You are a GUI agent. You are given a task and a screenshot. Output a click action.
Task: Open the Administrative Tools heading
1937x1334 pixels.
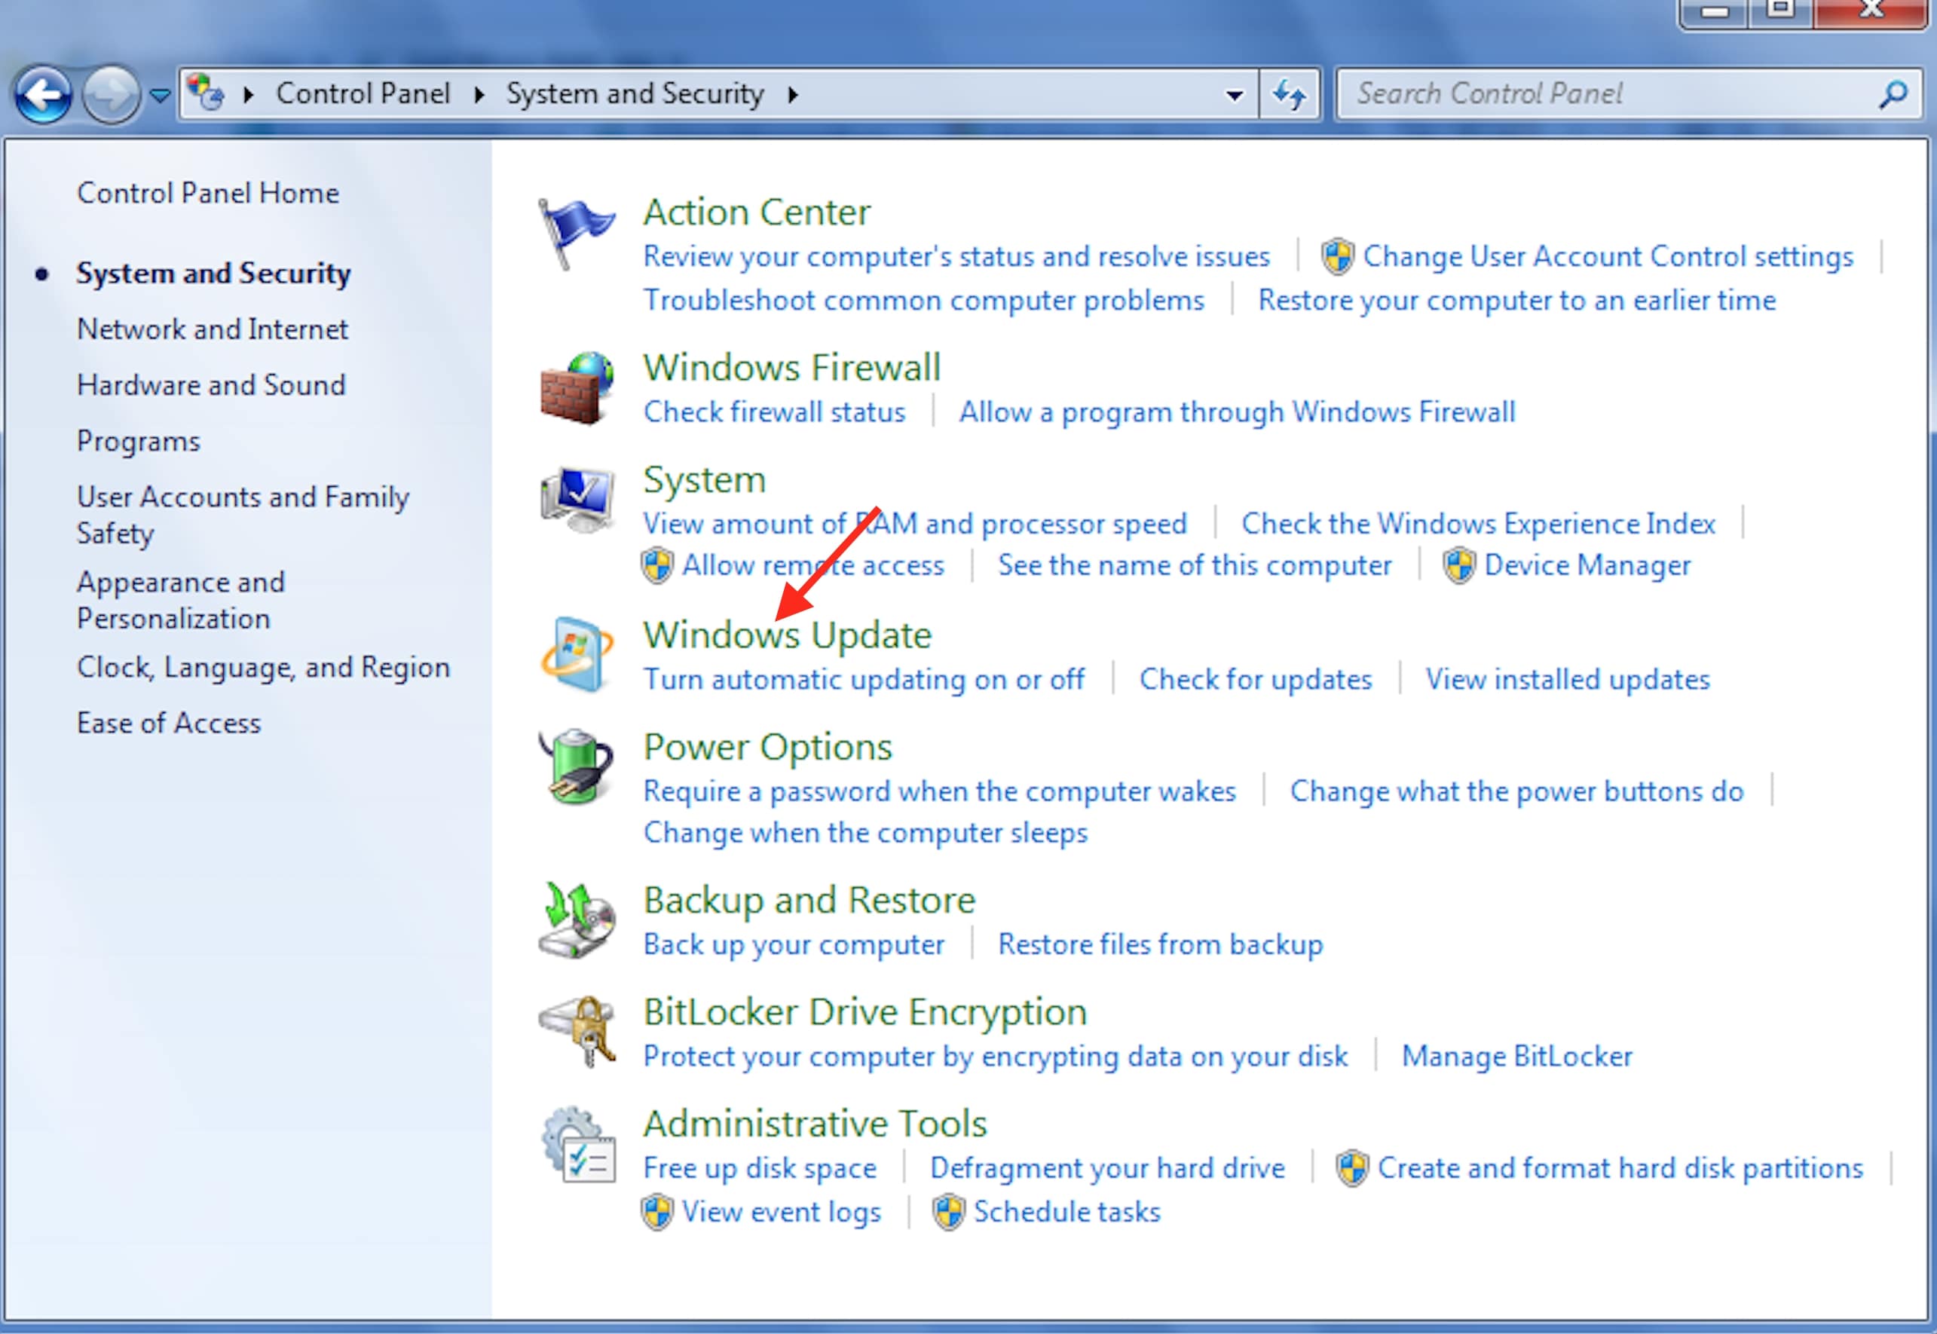(815, 1124)
